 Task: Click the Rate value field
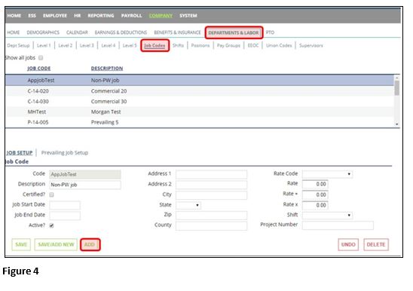click(x=315, y=184)
